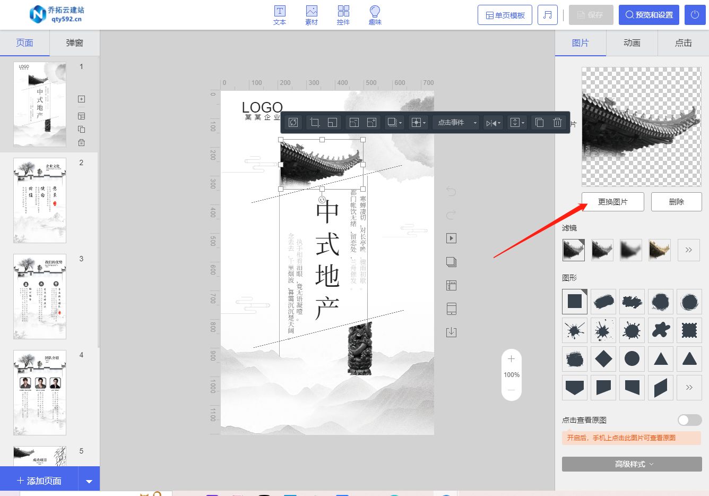The height and width of the screenshot is (496, 709).
Task: Duplicate page 1 with copy icon
Action: [81, 129]
